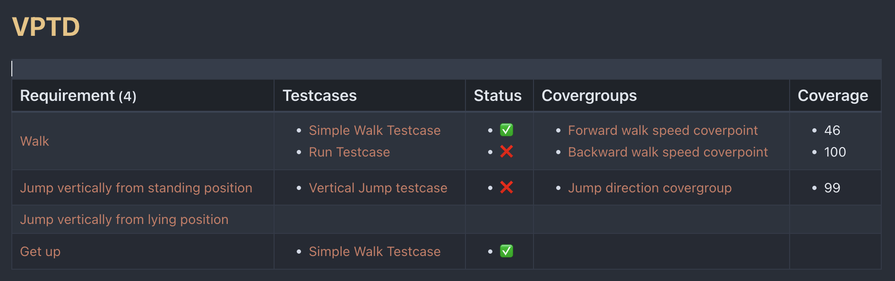
Task: Open the Backward walk speed coverpoint link
Action: pos(668,152)
